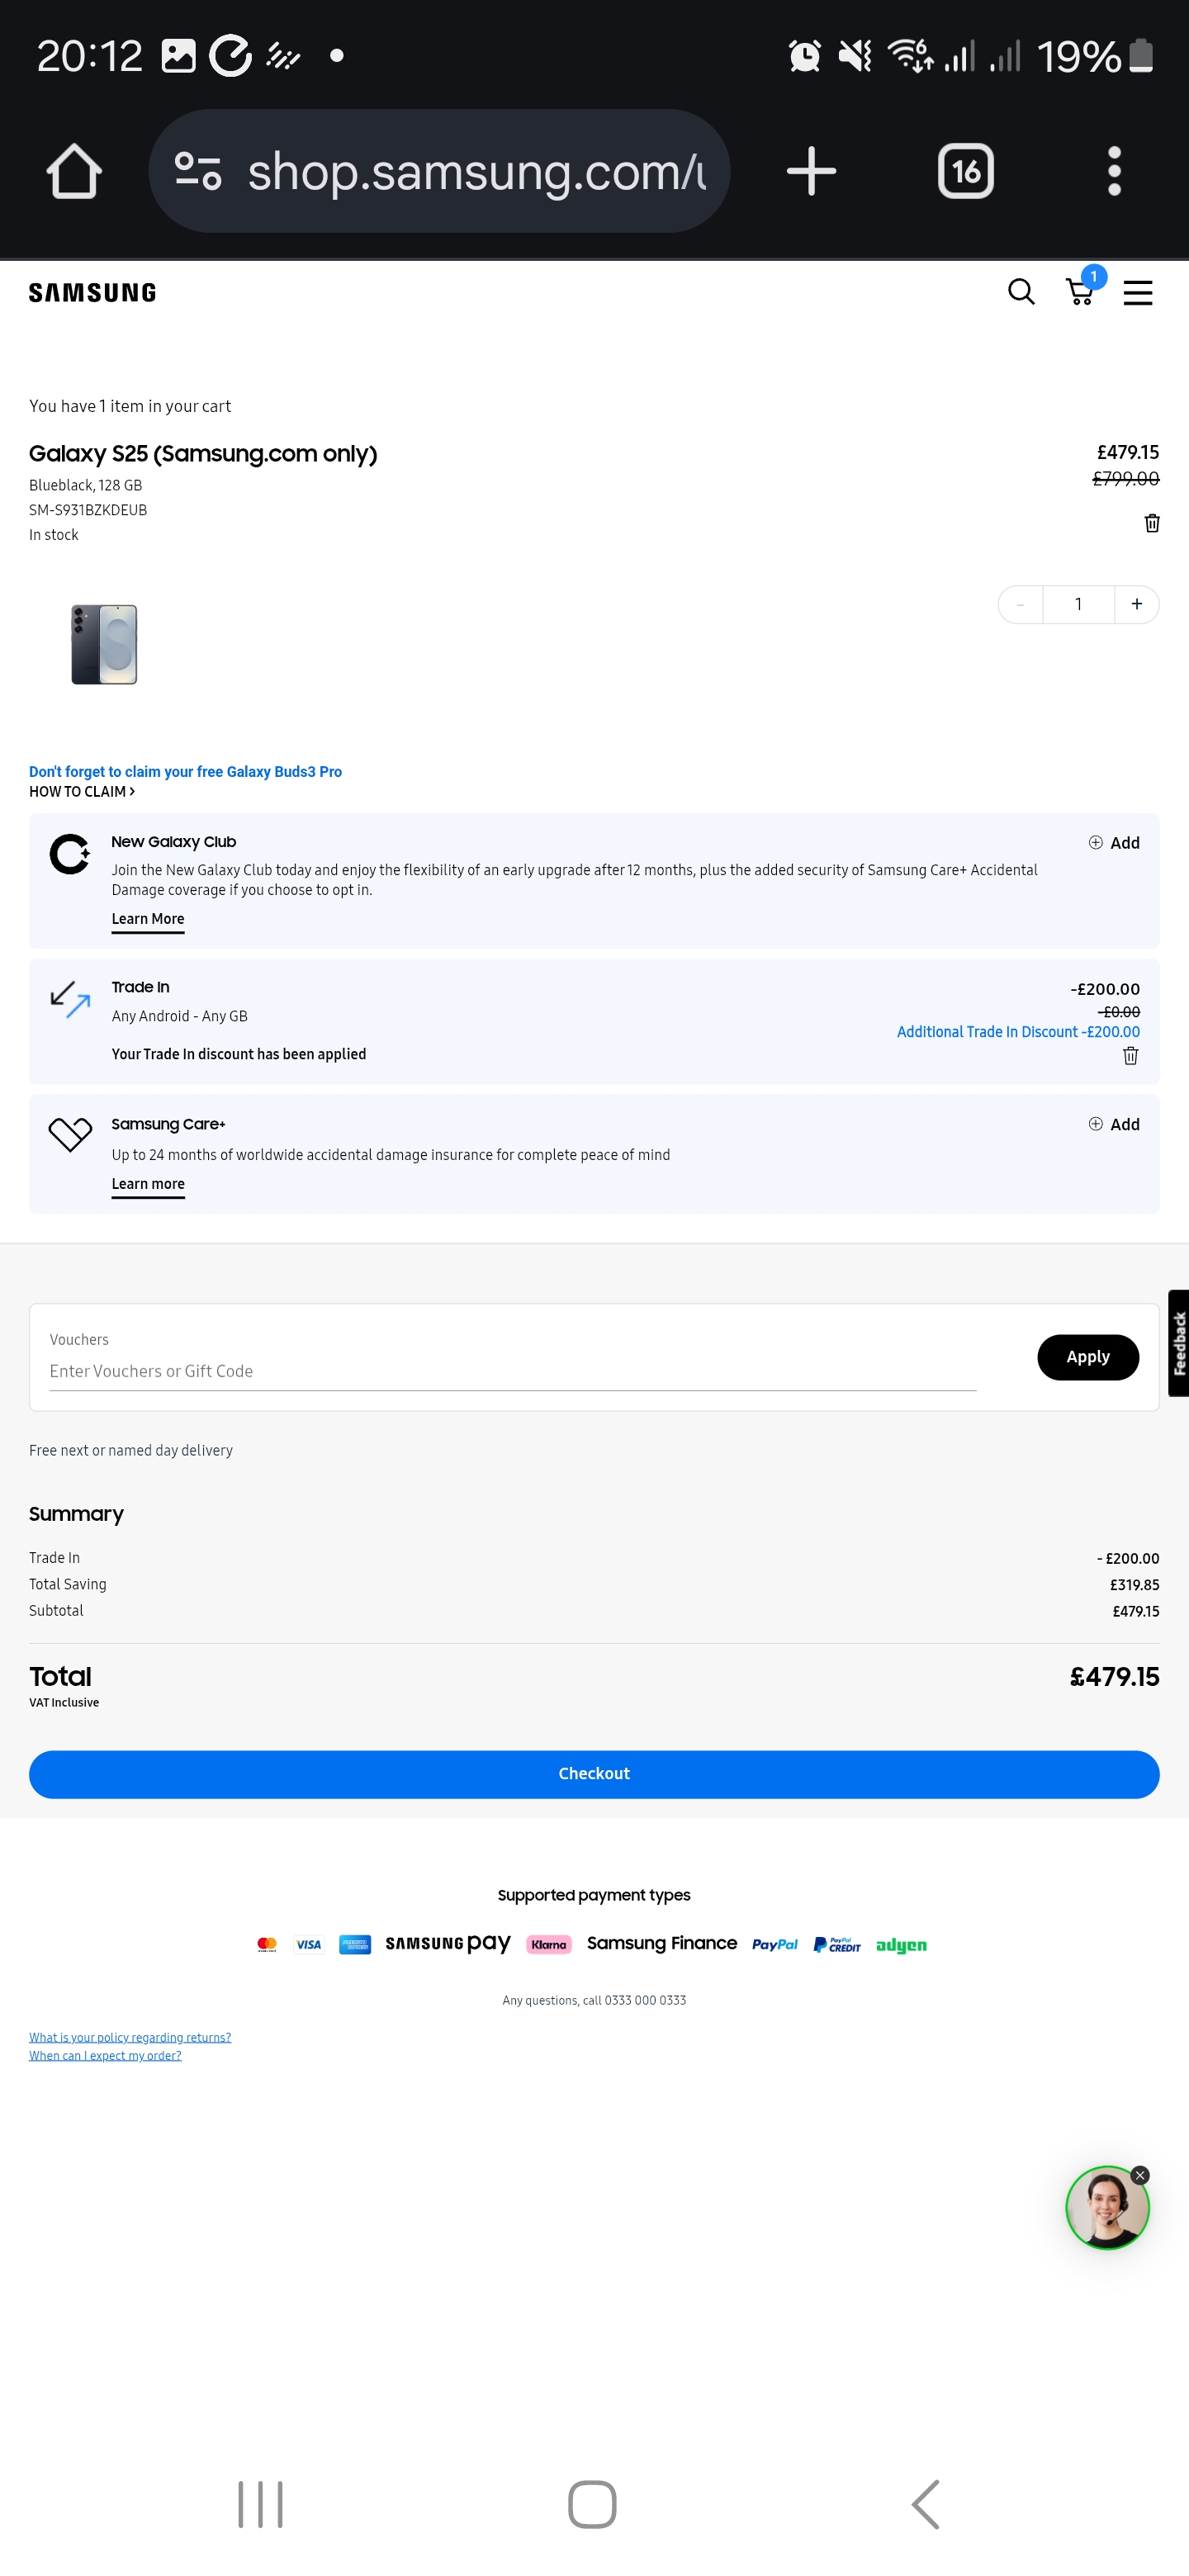Open the browser three-dot menu
This screenshot has height=2576, width=1189.
click(1114, 171)
